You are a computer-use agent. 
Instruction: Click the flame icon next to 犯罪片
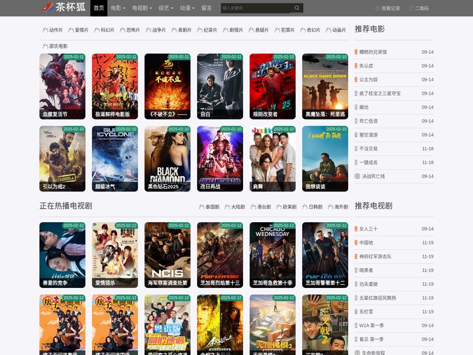pyautogui.click(x=277, y=30)
